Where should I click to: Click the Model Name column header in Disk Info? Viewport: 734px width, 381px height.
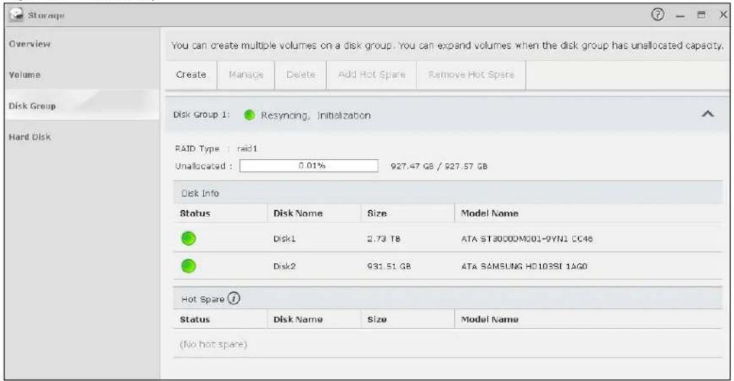490,213
